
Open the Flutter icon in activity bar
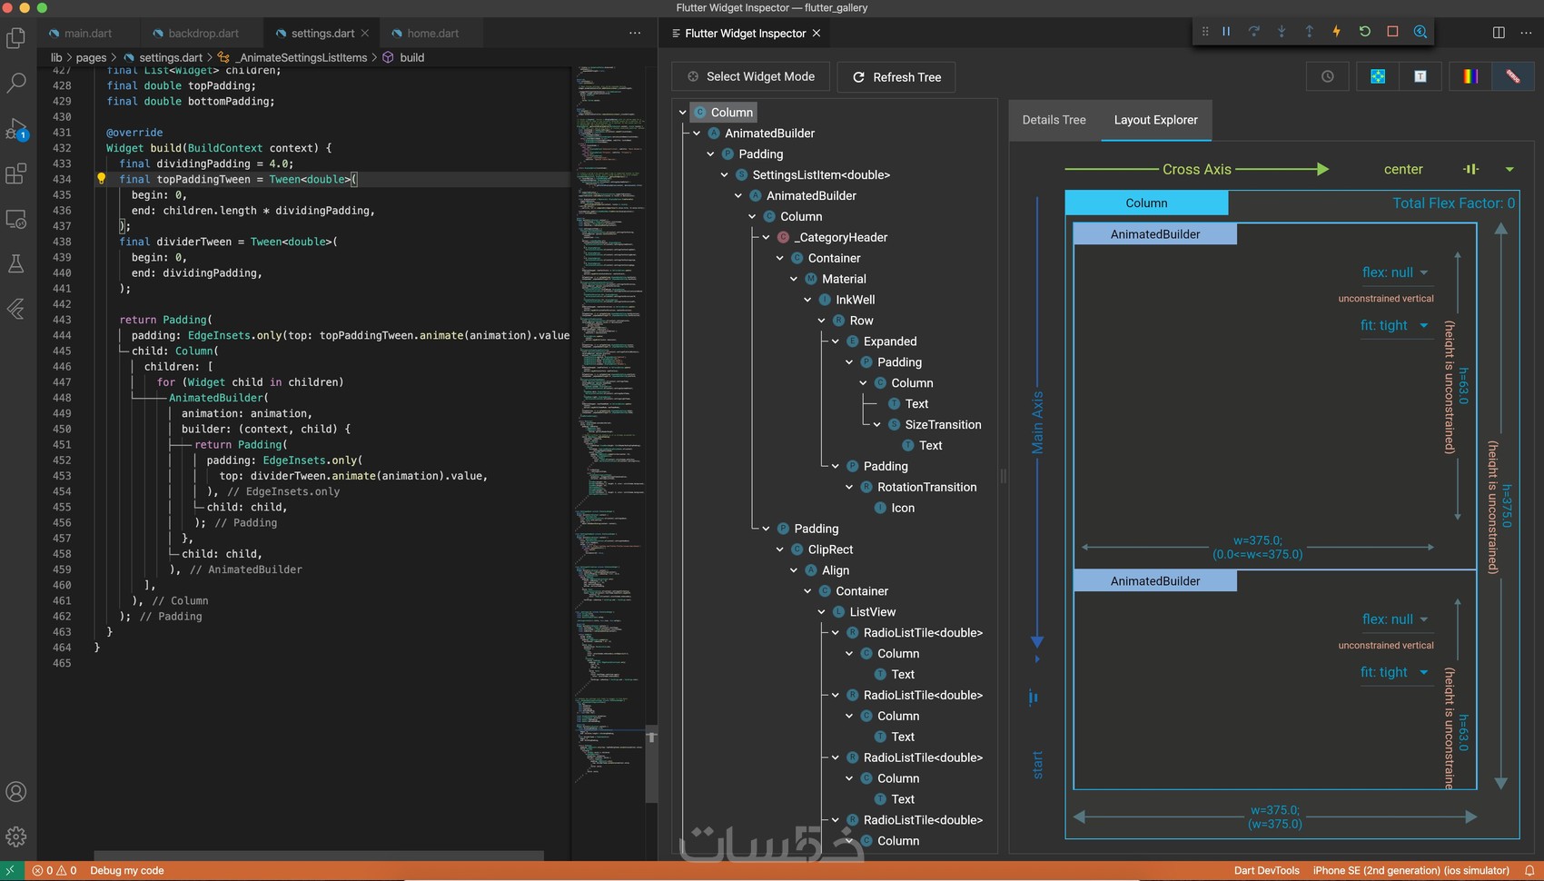[16, 309]
